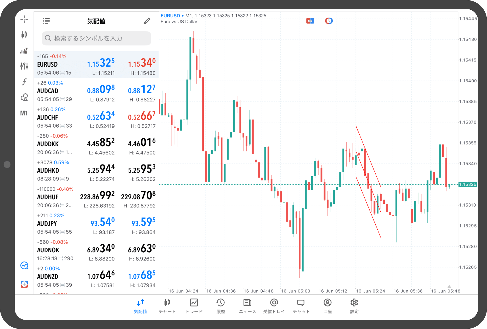Switch to the チャート chart tab
This screenshot has width=487, height=329.
click(167, 306)
